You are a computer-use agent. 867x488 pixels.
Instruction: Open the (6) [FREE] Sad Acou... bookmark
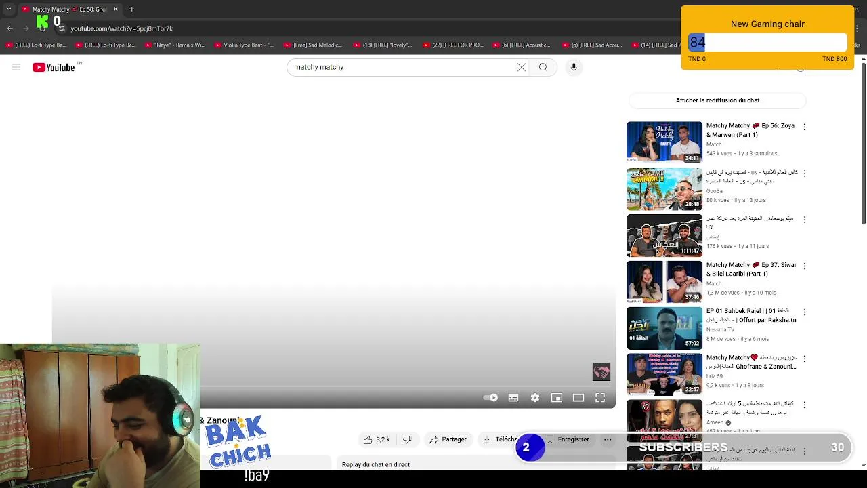pos(591,45)
